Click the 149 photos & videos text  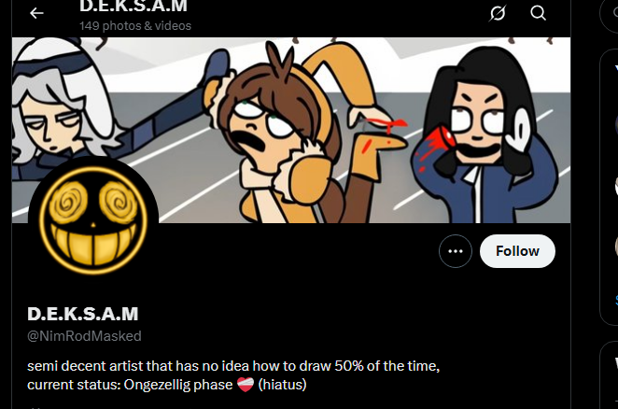point(135,26)
